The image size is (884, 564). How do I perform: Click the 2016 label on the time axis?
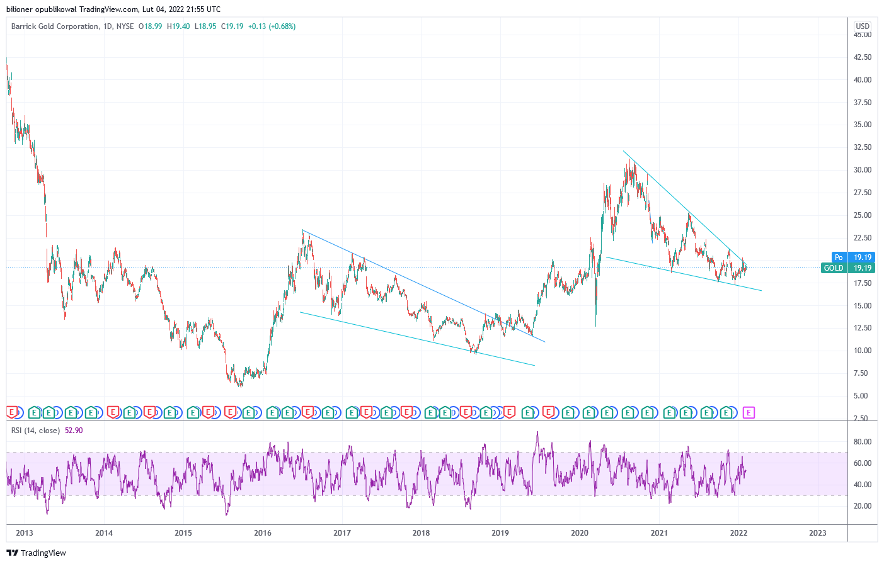263,533
